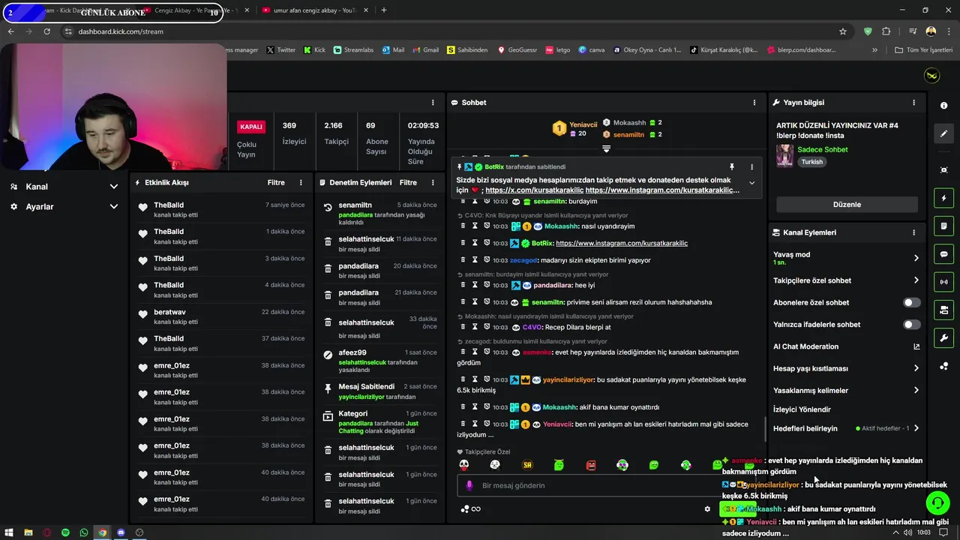Pick the red angry emote
Viewport: 960px width, 540px height.
[591, 465]
